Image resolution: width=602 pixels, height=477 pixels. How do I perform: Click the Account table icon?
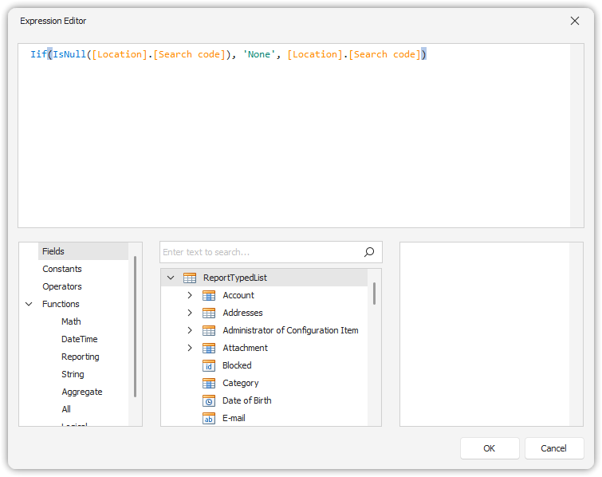pyautogui.click(x=209, y=295)
